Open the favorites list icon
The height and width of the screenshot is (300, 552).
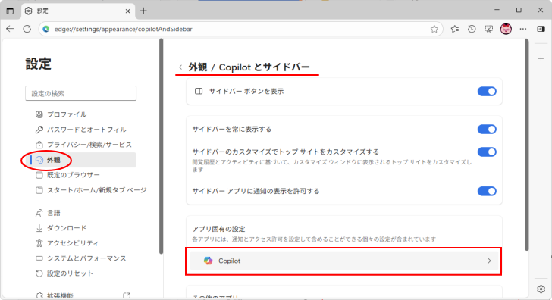[x=454, y=29]
